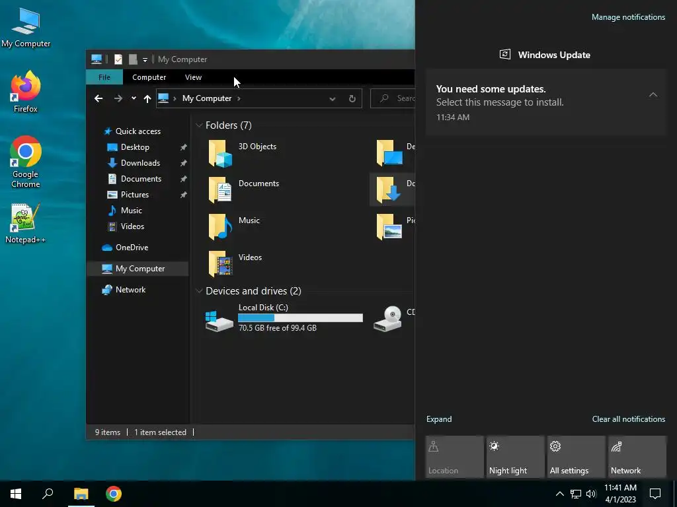
Task: Open Network quick action tile
Action: click(637, 457)
